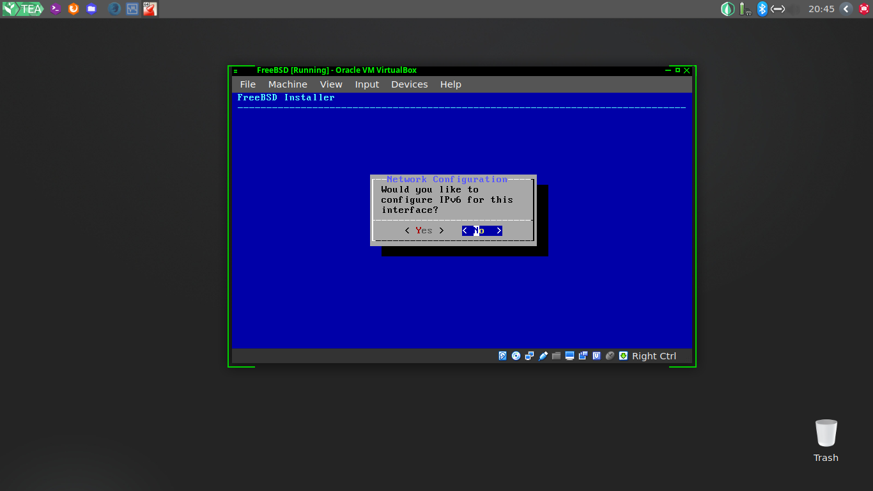The image size is (873, 491).
Task: Click the battery power tray icon
Action: click(745, 9)
